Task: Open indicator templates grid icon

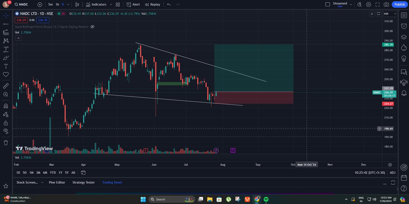Action: pyautogui.click(x=118, y=4)
